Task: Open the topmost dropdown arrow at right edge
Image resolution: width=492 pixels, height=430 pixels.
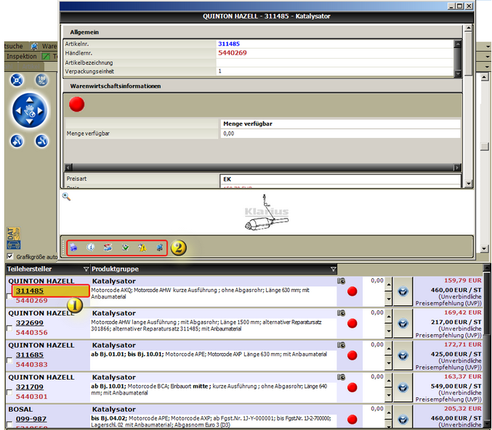Action: coord(488,46)
